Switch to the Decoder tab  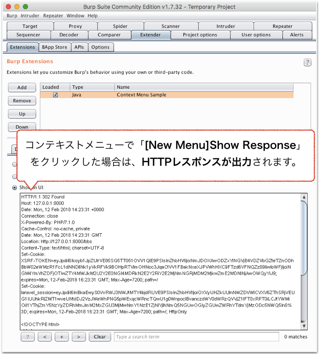[x=69, y=35]
